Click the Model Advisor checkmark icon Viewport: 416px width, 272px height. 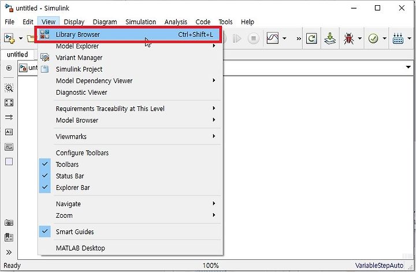coord(373,39)
